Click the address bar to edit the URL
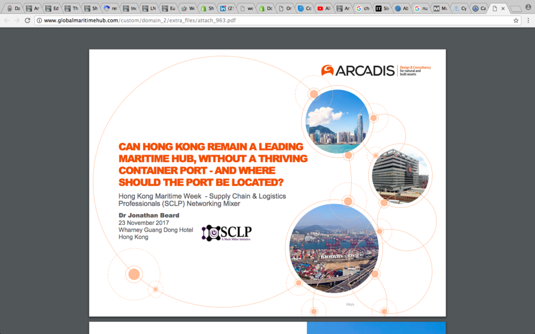535x334 pixels. pyautogui.click(x=209, y=21)
